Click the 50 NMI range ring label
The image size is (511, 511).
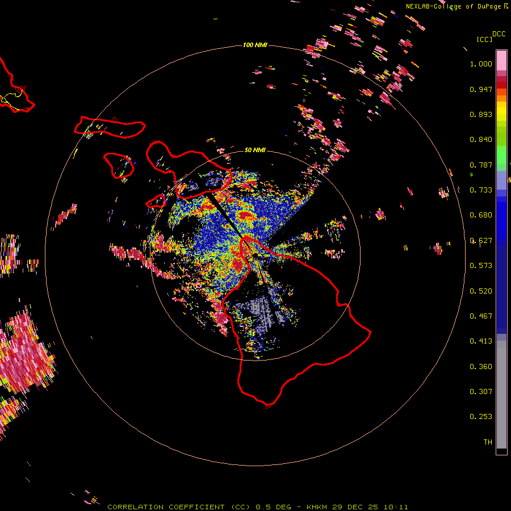coord(255,150)
